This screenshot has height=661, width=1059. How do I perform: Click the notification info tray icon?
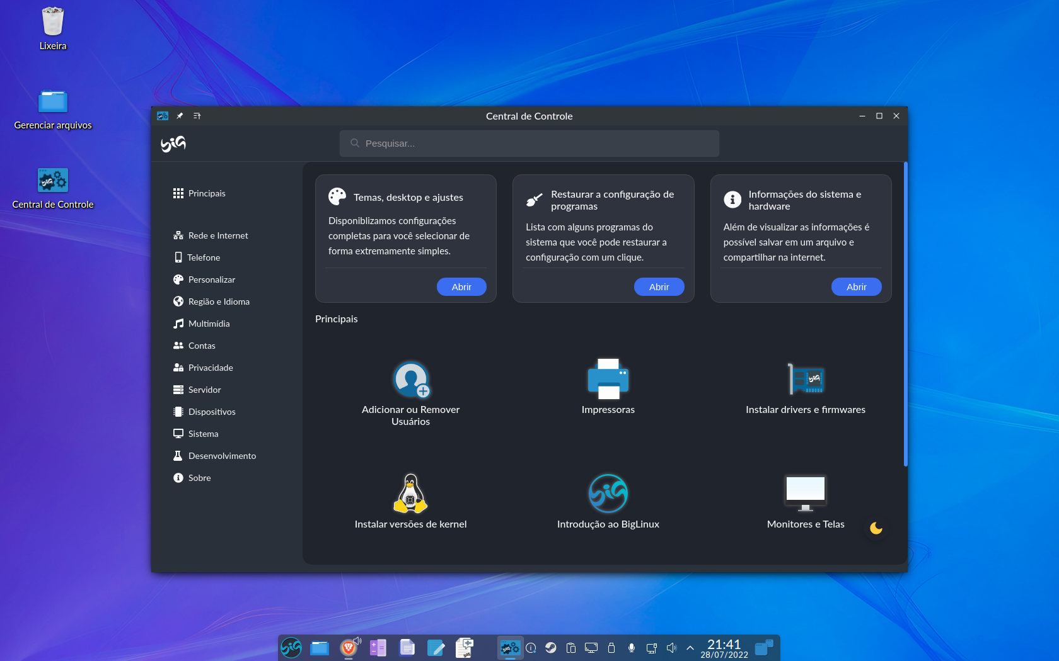point(531,648)
